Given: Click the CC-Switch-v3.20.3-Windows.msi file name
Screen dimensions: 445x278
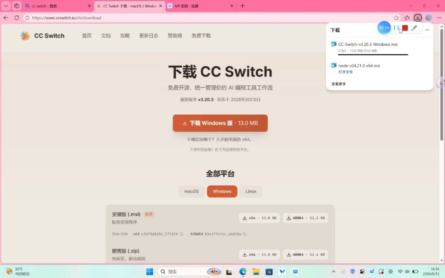Looking at the screenshot, I should point(368,44).
